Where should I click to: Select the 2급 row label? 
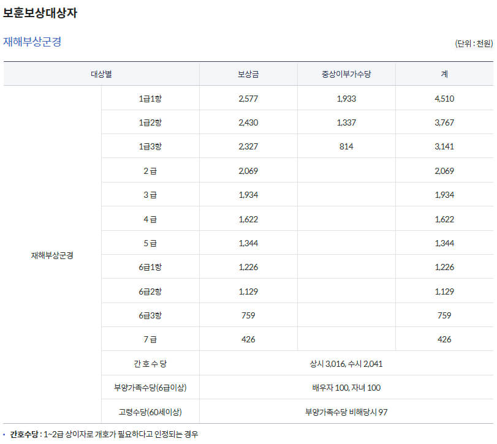point(150,170)
